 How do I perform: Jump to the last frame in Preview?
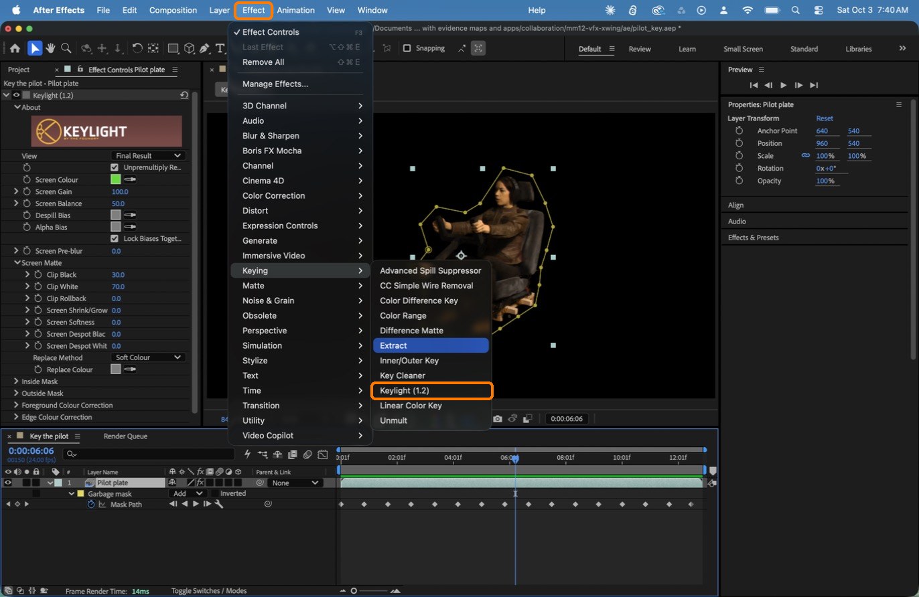(x=814, y=85)
